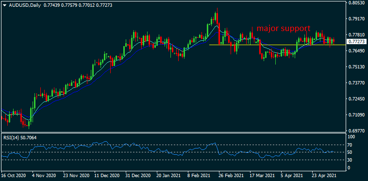The width and height of the screenshot is (368, 181).
Task: Click the 0.73770 price scale value
Action: point(356,83)
